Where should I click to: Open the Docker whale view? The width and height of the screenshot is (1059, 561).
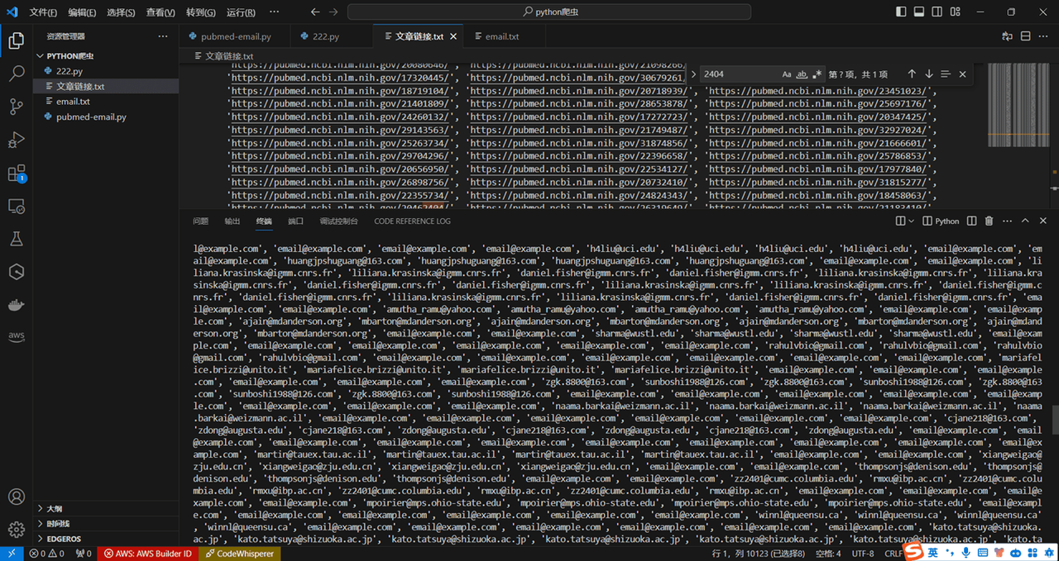(x=16, y=305)
